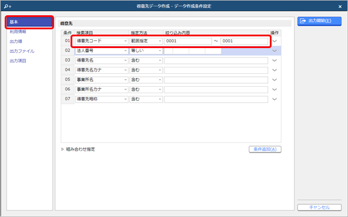
Task: Click the range end field after tilde
Action: 244,41
